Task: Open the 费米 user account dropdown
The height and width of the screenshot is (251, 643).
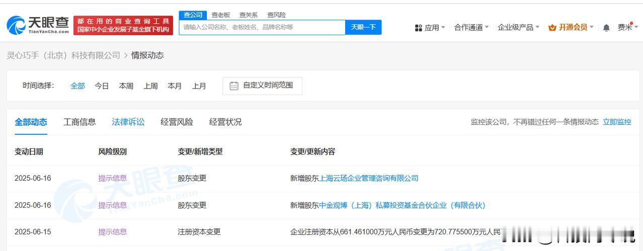Action: pos(627,27)
